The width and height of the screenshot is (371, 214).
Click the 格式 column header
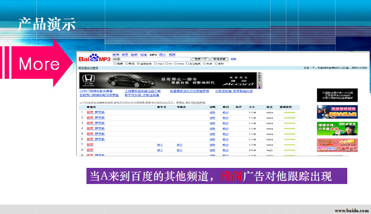269,107
